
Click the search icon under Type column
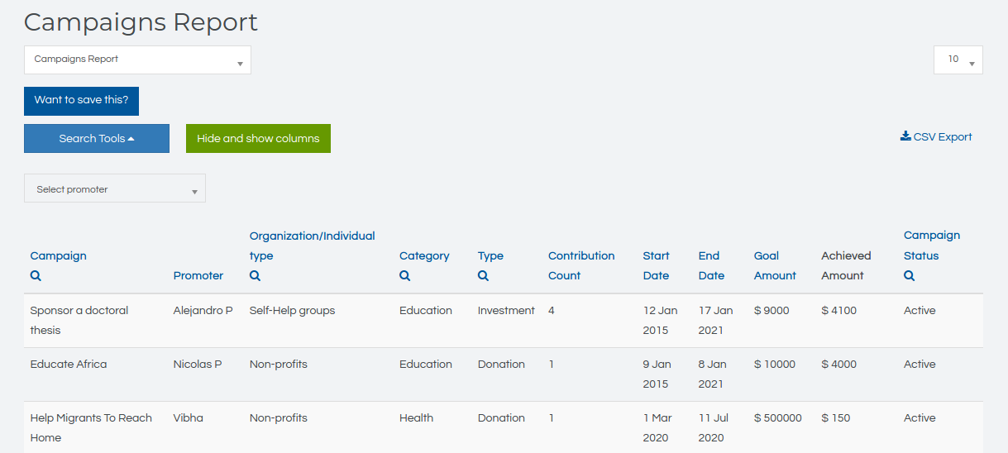(483, 276)
